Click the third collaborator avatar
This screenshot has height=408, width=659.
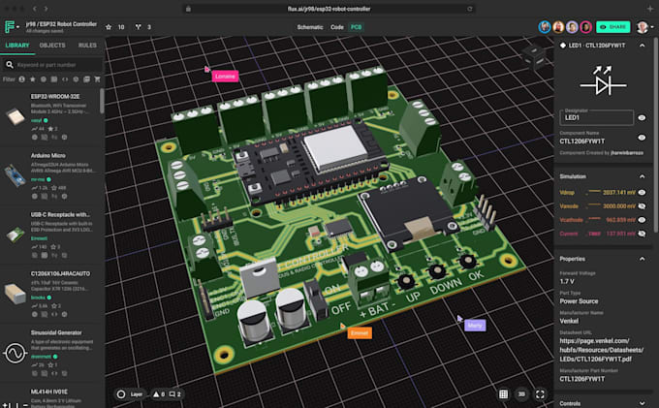tap(572, 27)
